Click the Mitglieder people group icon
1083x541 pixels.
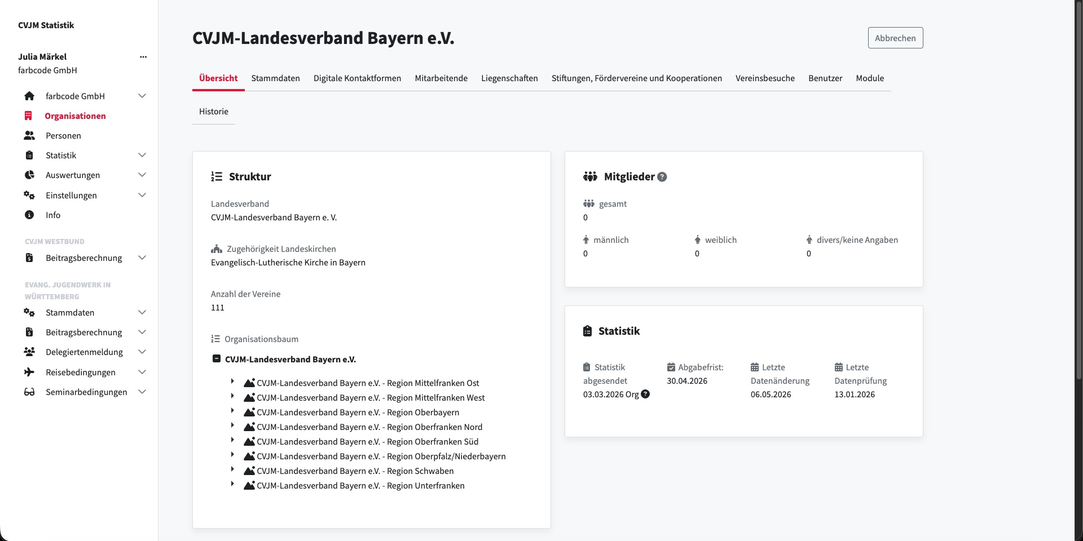(x=590, y=176)
